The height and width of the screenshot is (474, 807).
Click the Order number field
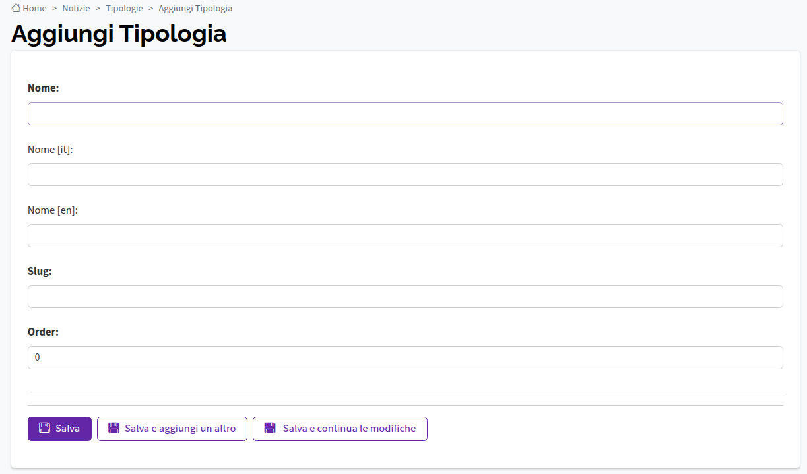point(405,357)
